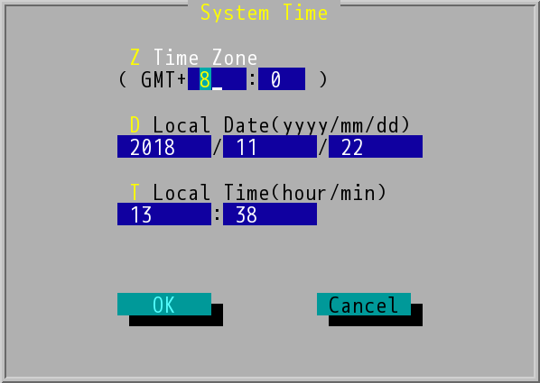Confirm the settings with the OK button
The image size is (540, 383).
(164, 305)
